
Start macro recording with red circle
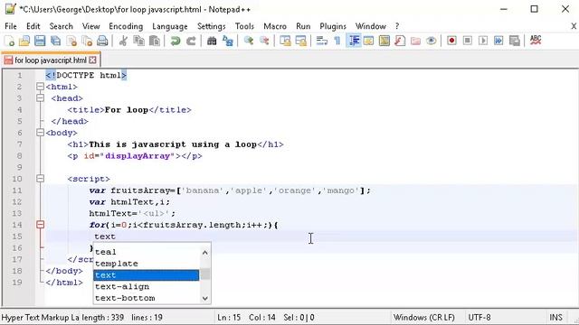point(451,41)
